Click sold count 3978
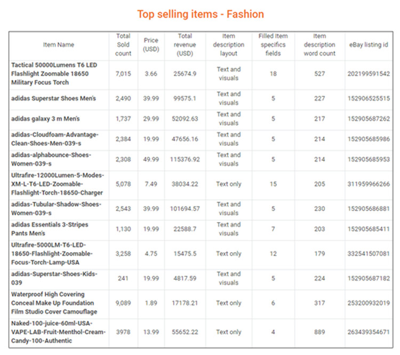Screen dimensions: 400x355 point(123,332)
